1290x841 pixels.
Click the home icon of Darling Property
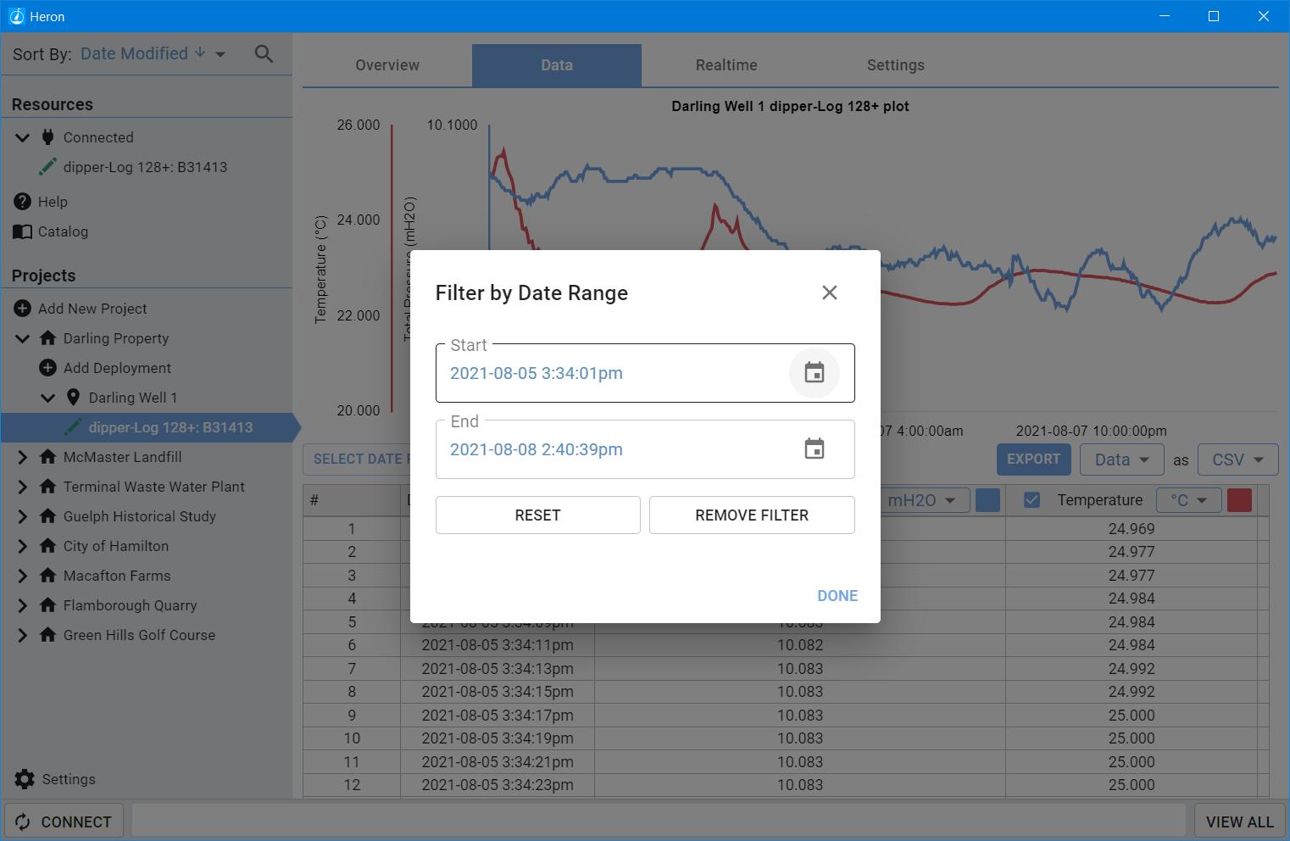(47, 338)
